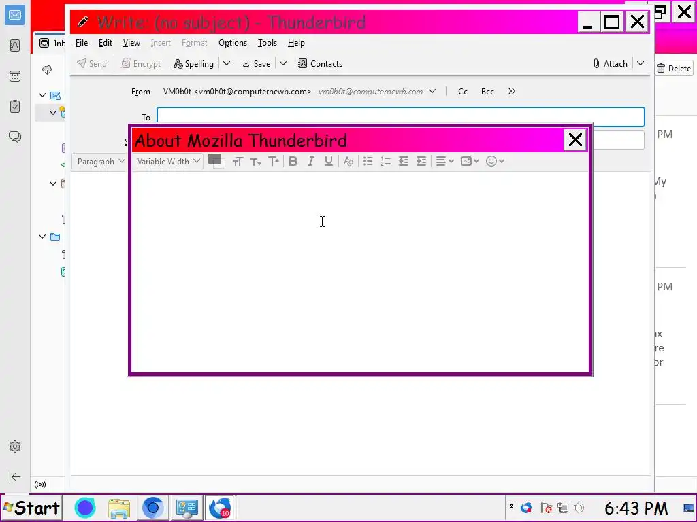Apply underline formatting
The image size is (697, 522).
[329, 161]
